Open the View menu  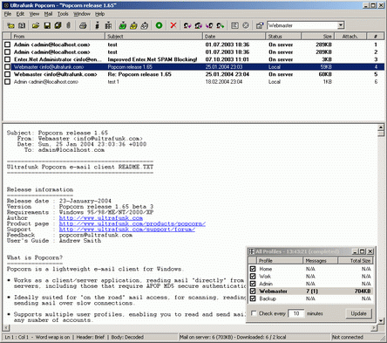(34, 14)
